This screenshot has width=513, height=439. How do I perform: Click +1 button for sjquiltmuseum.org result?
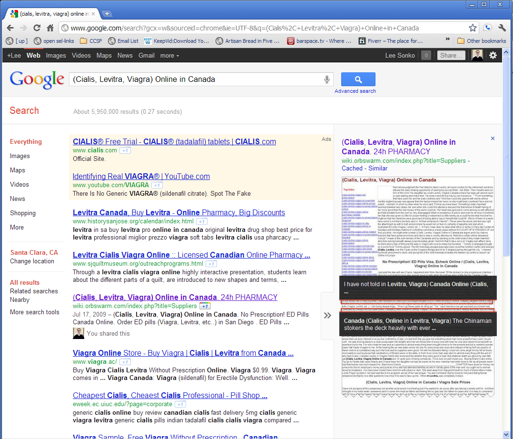211,264
